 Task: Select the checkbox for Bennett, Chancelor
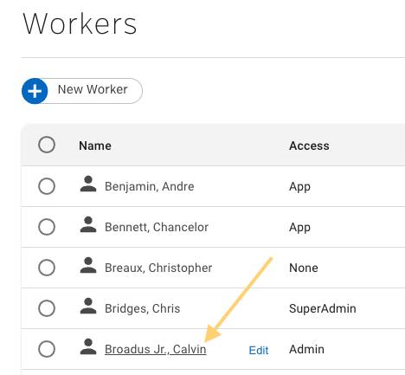47,227
